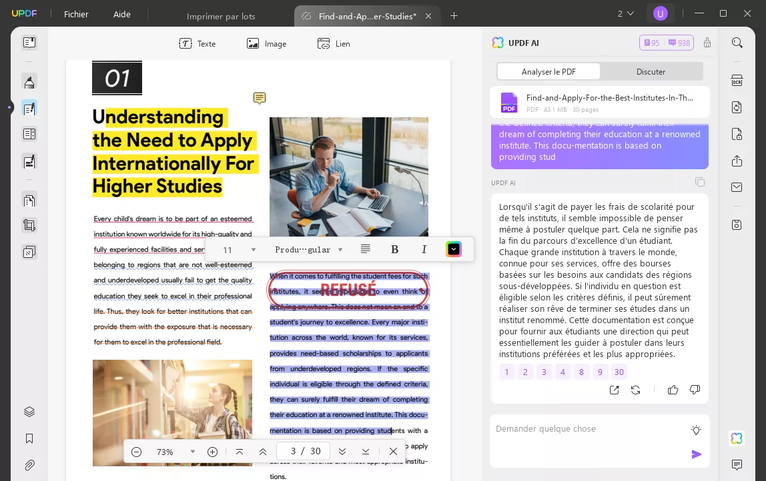The height and width of the screenshot is (481, 766).
Task: Copy the UPDF AI response
Action: tap(700, 182)
